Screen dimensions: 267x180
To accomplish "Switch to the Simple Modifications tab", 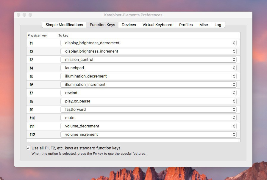I will point(64,25).
